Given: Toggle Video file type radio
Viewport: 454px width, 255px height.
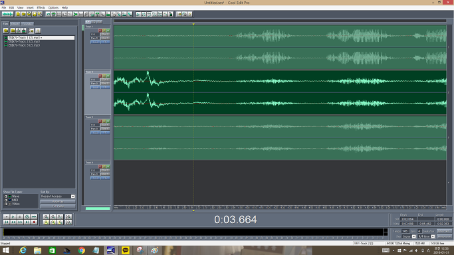Looking at the screenshot, I should tap(5, 204).
